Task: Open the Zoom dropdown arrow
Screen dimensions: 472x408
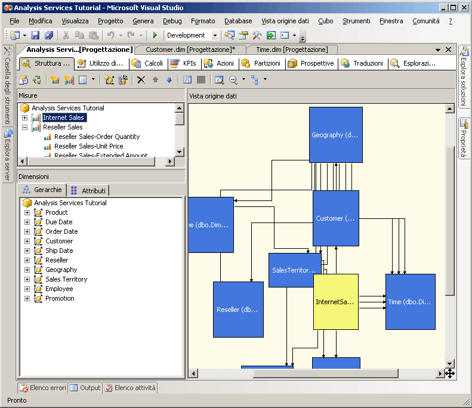Action: [243, 79]
